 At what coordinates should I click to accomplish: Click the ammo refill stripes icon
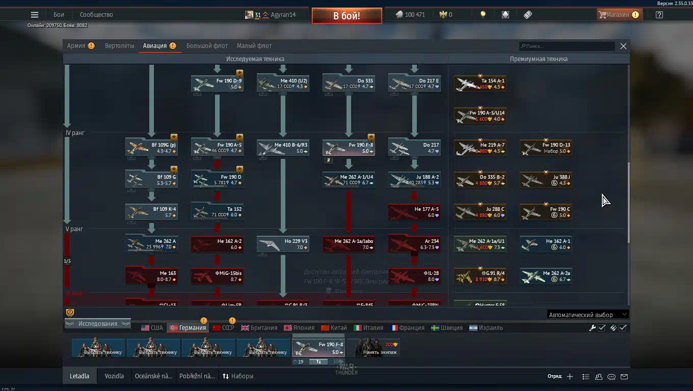(x=614, y=328)
